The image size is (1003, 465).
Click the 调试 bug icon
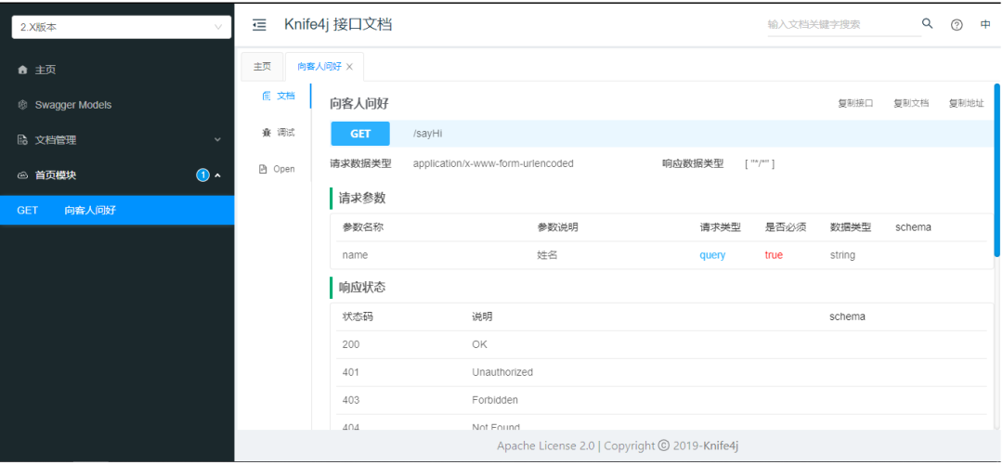click(x=267, y=133)
